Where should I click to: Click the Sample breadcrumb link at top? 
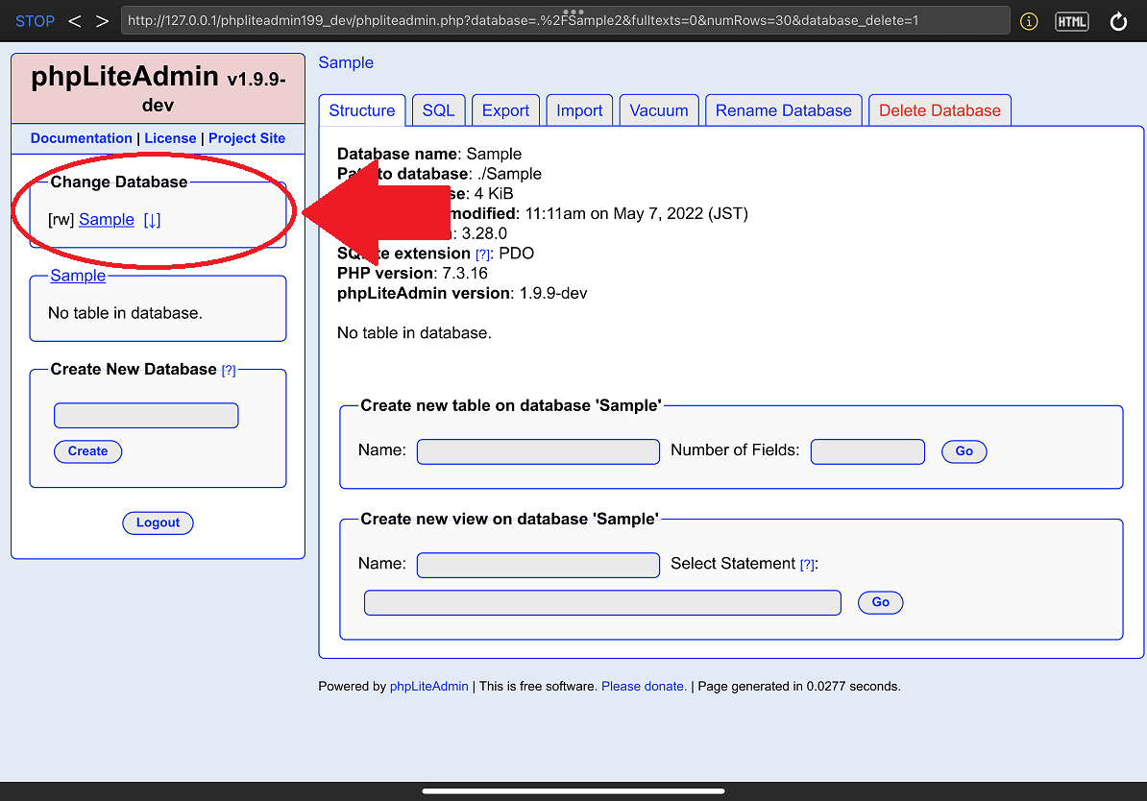coord(346,63)
